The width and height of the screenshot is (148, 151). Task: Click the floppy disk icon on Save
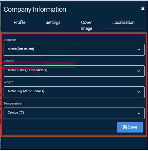125,127
